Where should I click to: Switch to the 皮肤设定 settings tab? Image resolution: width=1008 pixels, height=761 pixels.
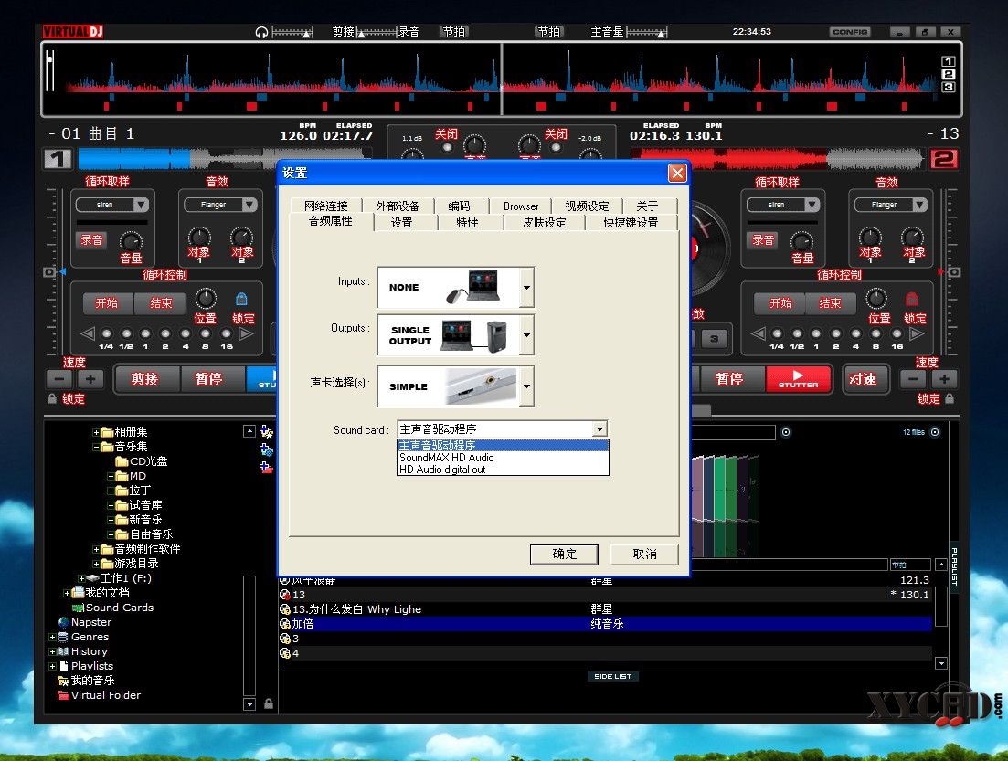point(545,222)
